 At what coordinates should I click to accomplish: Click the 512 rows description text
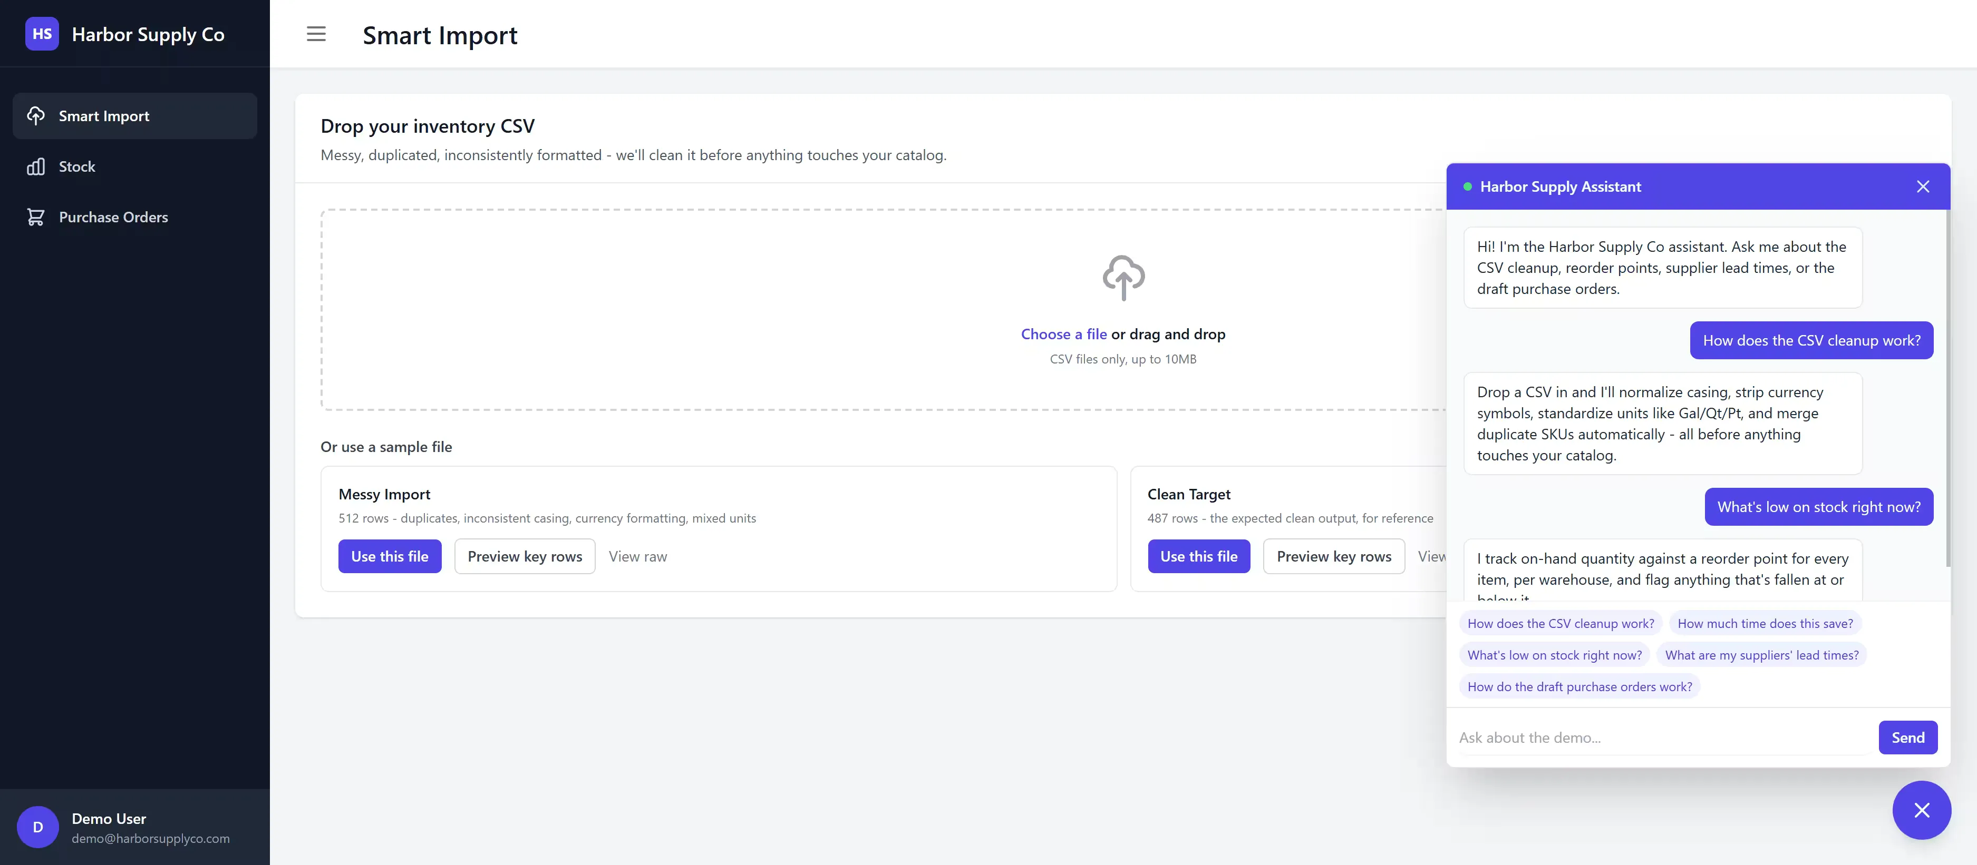tap(547, 518)
